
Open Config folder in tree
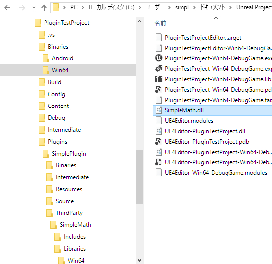click(56, 94)
